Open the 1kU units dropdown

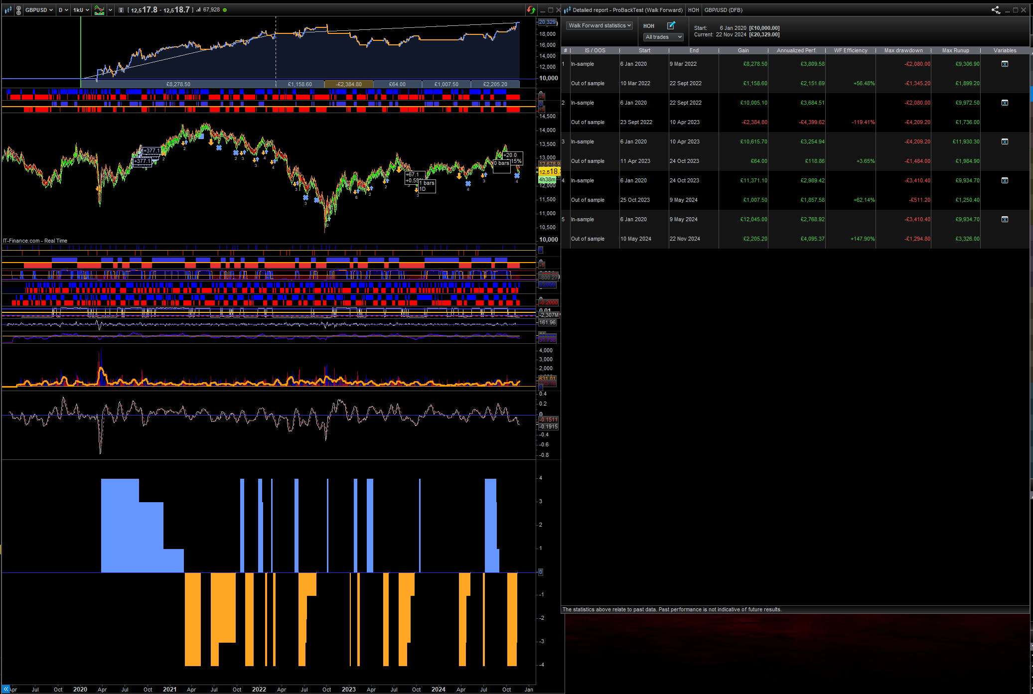[81, 10]
